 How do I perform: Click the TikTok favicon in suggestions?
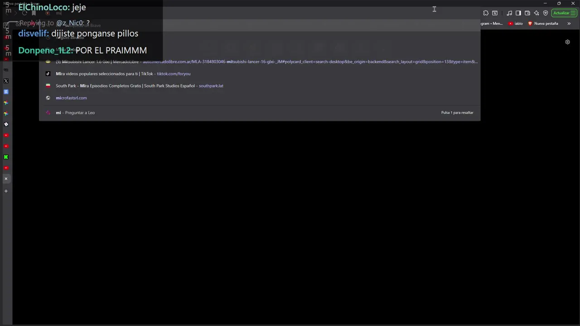[48, 74]
